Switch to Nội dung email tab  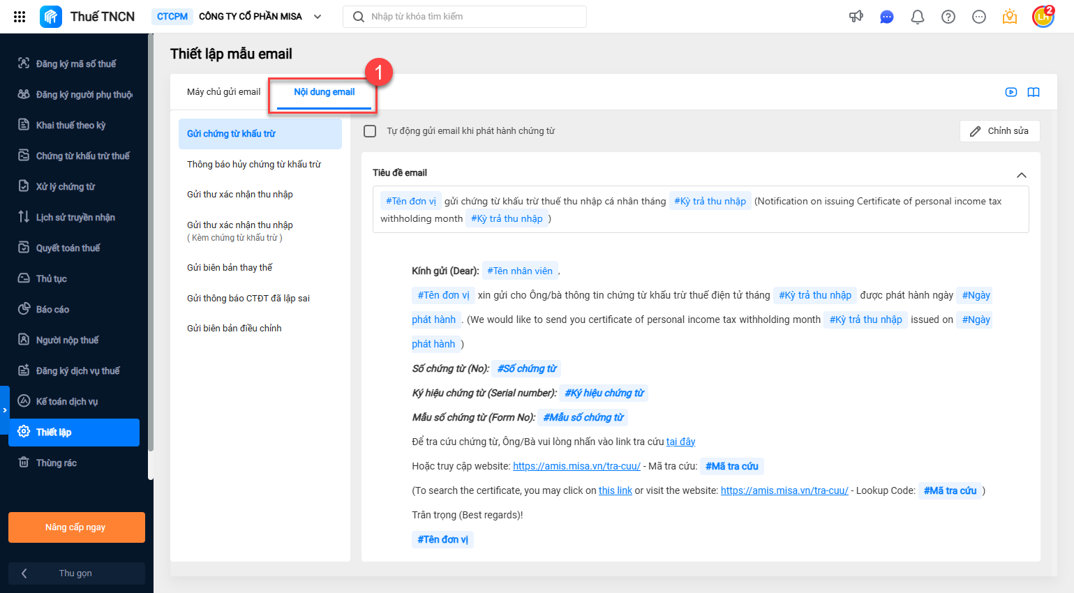[324, 92]
